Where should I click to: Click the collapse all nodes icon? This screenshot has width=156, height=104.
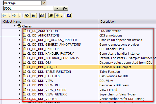(34, 16)
